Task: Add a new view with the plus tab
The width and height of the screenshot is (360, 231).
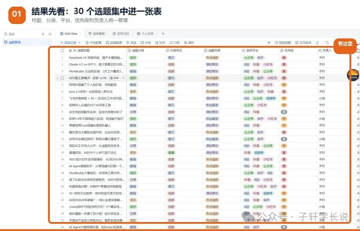Action: point(163,34)
